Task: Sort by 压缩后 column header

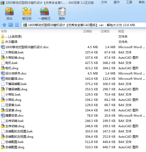Action: tap(105, 31)
